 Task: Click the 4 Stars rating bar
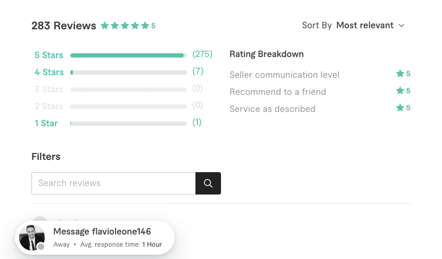pos(128,72)
